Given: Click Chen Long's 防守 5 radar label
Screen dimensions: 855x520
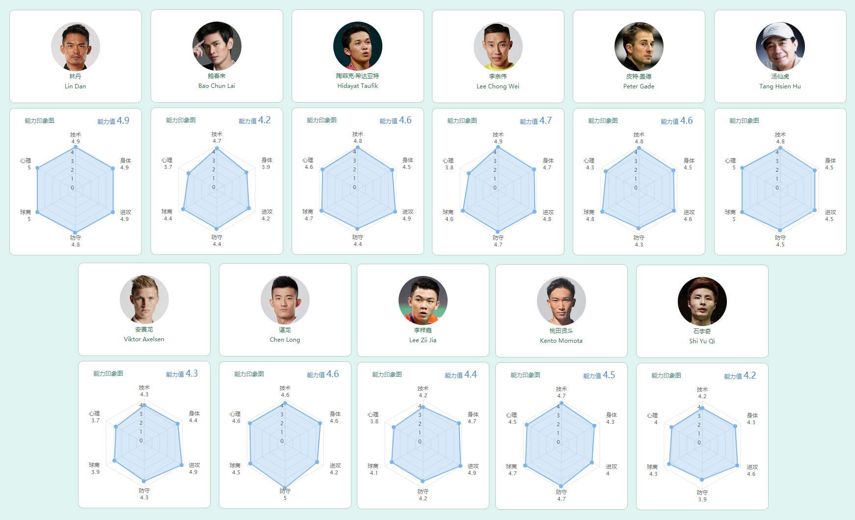Looking at the screenshot, I should (285, 494).
